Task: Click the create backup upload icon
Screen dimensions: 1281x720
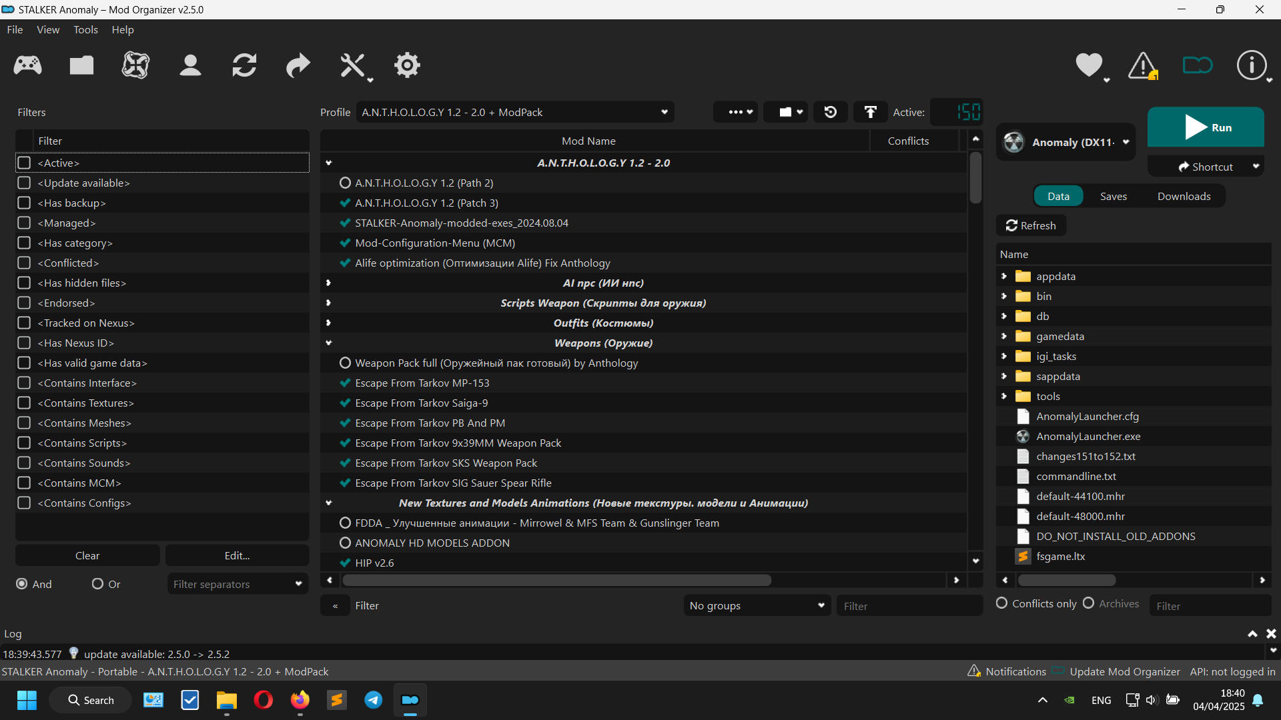Action: point(871,112)
